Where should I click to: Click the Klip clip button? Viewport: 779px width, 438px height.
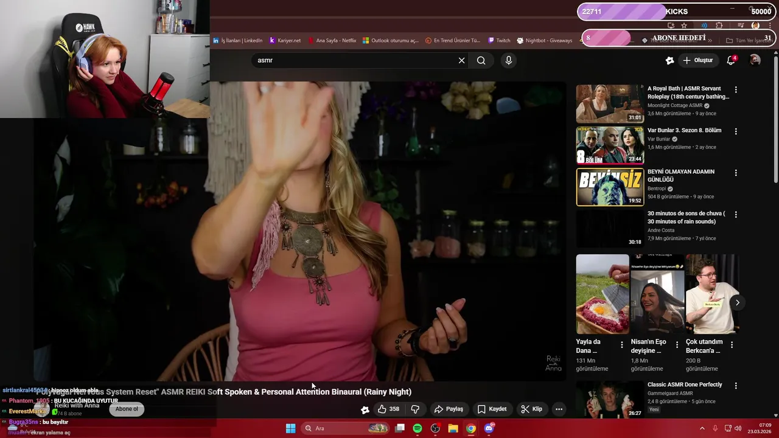(x=531, y=409)
